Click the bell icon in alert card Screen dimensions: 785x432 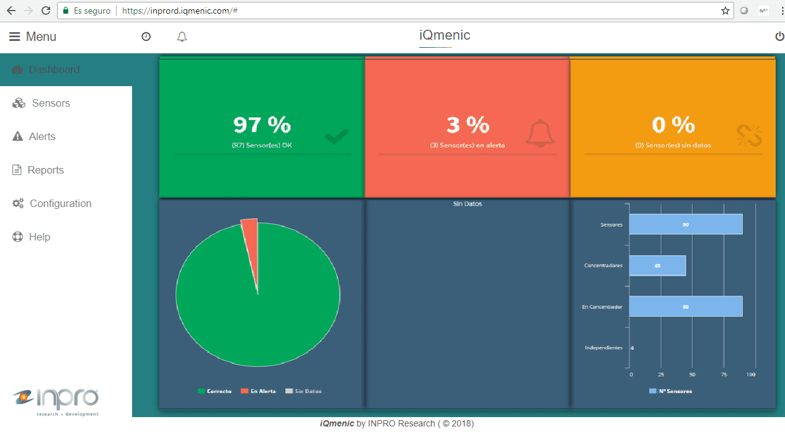point(540,133)
